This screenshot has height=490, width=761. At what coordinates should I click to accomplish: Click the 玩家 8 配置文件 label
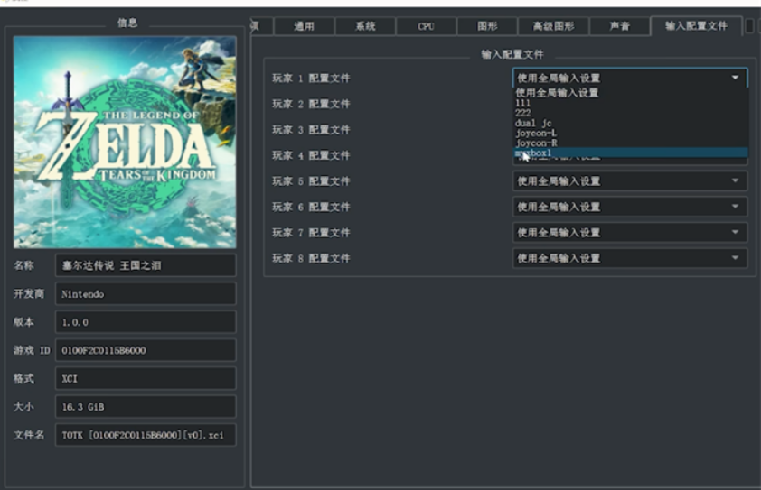(311, 258)
